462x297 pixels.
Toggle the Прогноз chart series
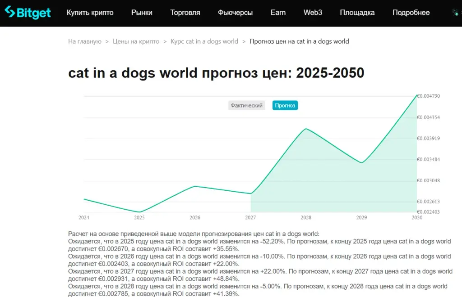pyautogui.click(x=285, y=105)
